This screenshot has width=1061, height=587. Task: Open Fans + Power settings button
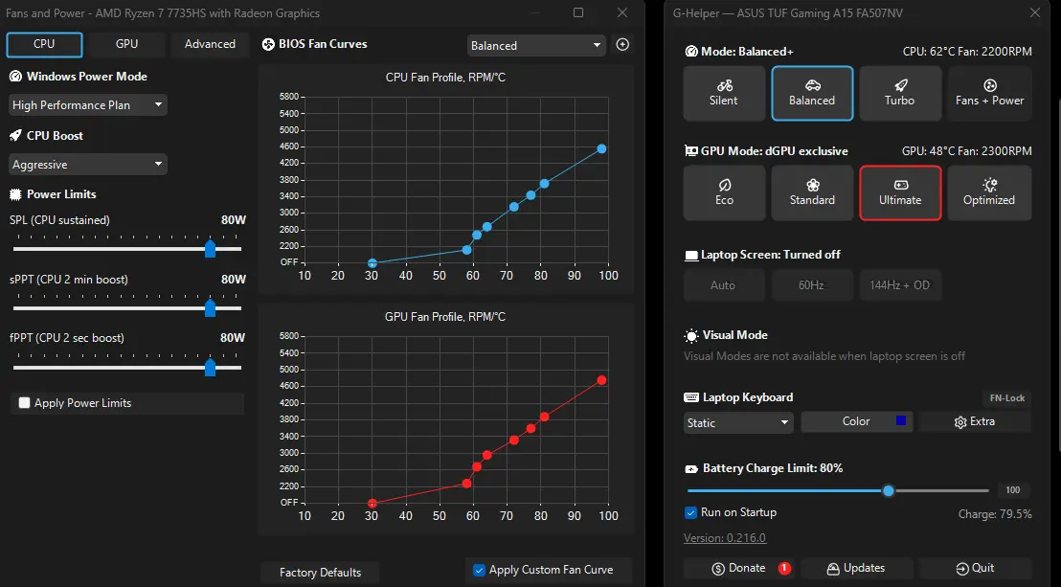(x=989, y=94)
